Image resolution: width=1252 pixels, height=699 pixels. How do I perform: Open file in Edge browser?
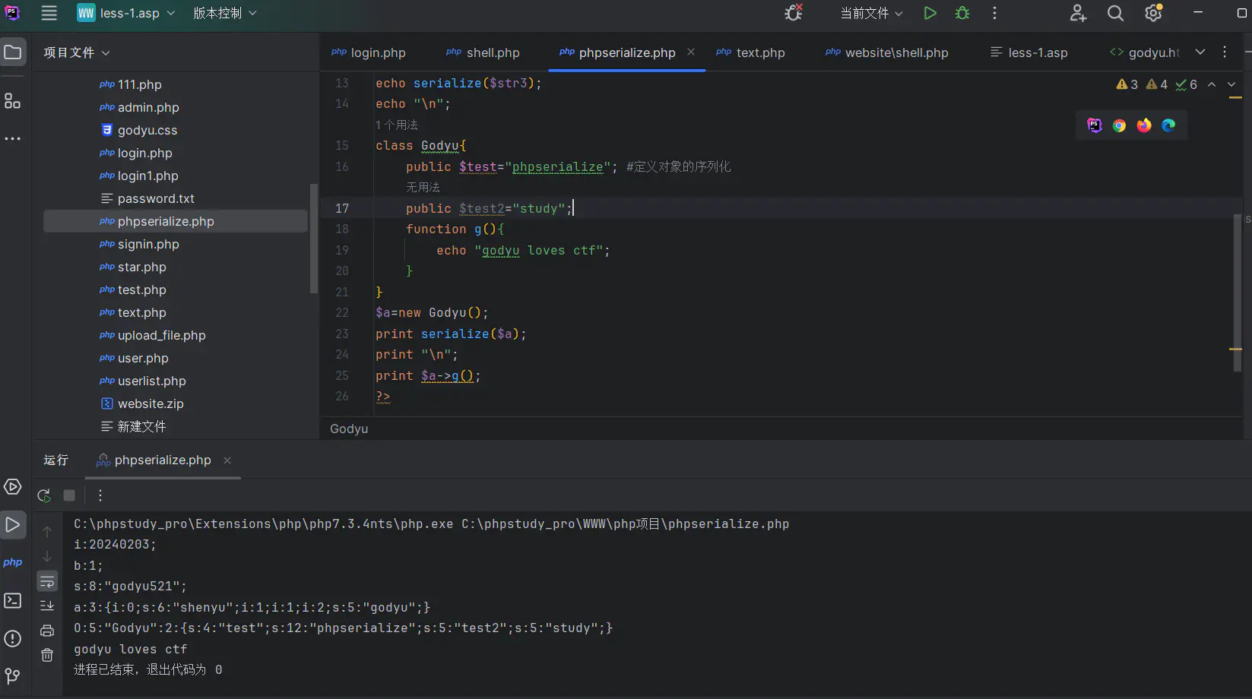coord(1168,125)
